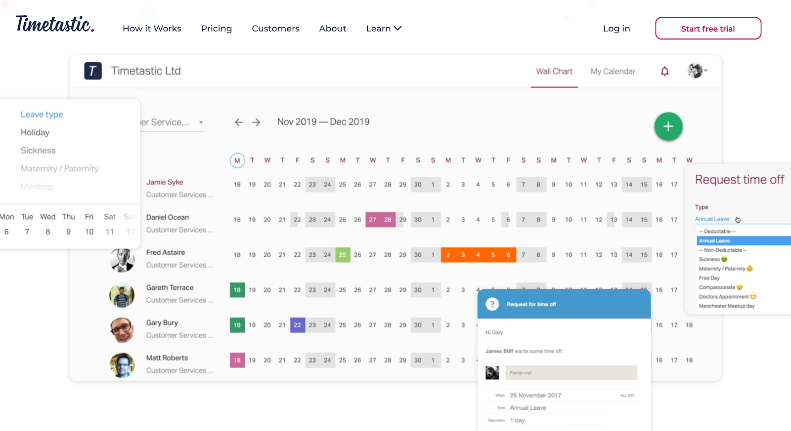The width and height of the screenshot is (791, 431).
Task: Click Daniel Ocean's pink leave on 27
Action: click(373, 220)
